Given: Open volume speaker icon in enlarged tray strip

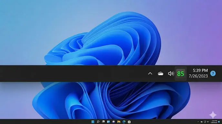Looking at the screenshot, I should tap(171, 74).
